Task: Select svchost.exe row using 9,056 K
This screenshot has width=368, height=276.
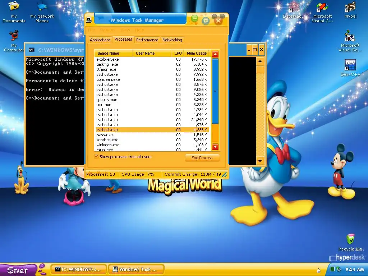Action: 152,89
